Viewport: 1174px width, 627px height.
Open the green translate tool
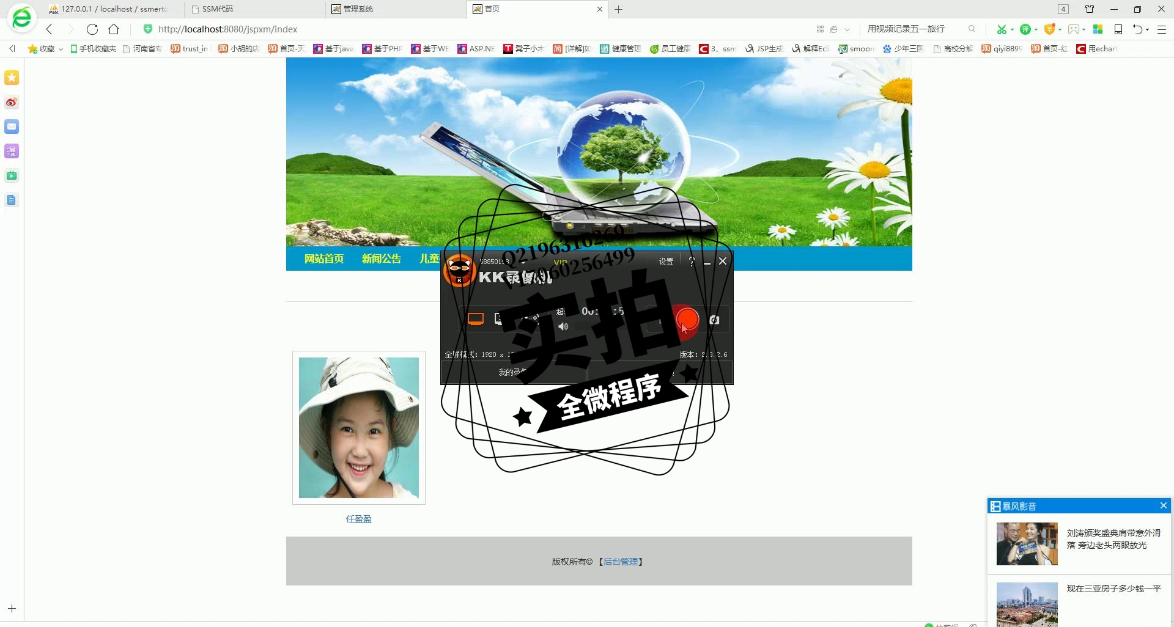click(1025, 29)
